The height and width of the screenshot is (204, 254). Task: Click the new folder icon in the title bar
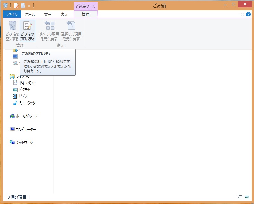23,5
